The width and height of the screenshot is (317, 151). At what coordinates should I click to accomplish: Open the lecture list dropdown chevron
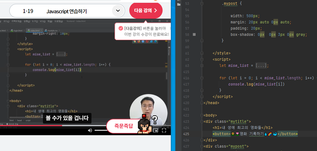point(118,11)
